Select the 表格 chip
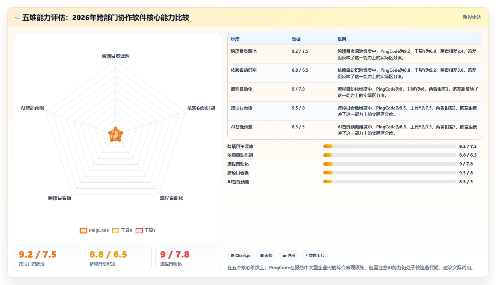The height and width of the screenshot is (285, 496). (266, 255)
